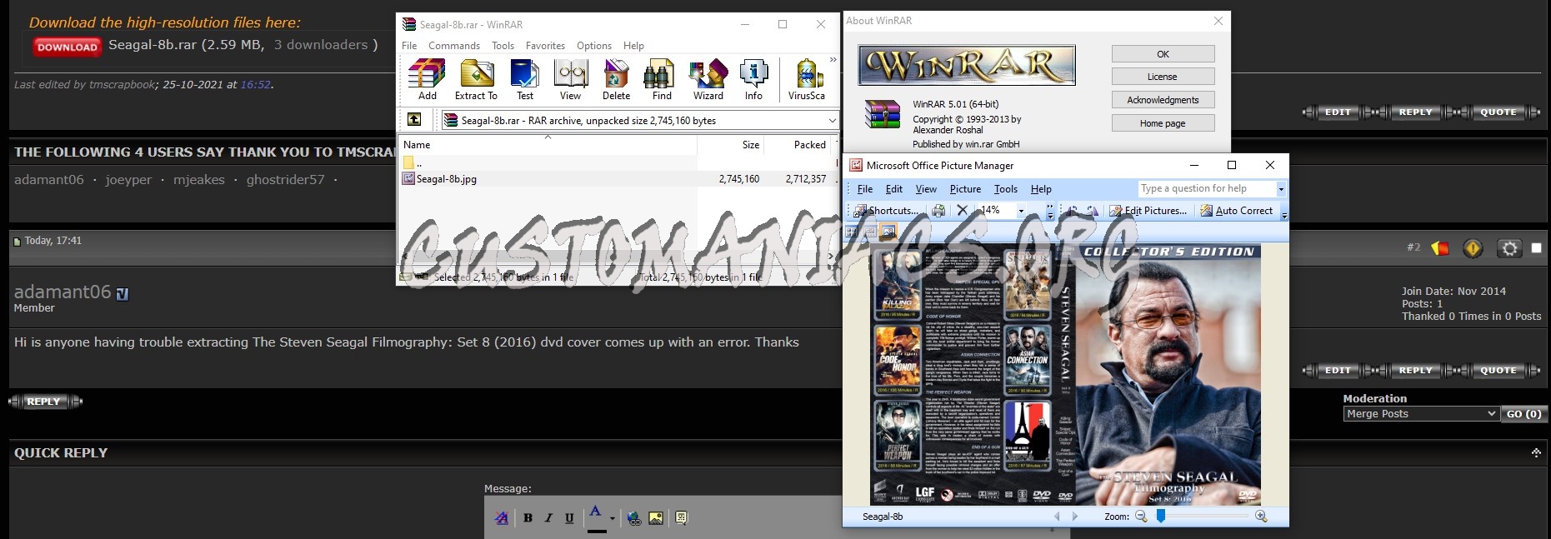Click the red DOWNLOAD button

[x=68, y=47]
